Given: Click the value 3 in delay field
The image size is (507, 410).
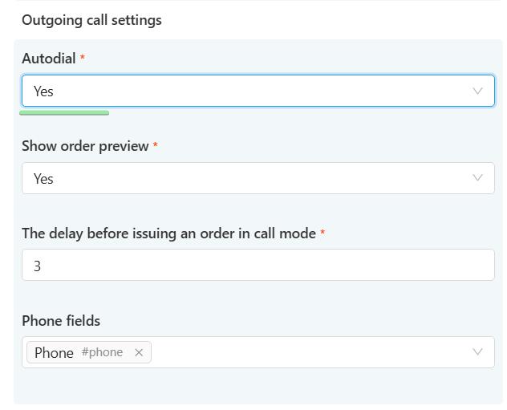Looking at the screenshot, I should coord(37,266).
